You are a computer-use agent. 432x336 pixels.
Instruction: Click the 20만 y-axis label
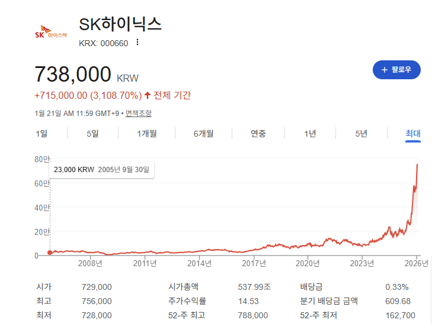(42, 232)
